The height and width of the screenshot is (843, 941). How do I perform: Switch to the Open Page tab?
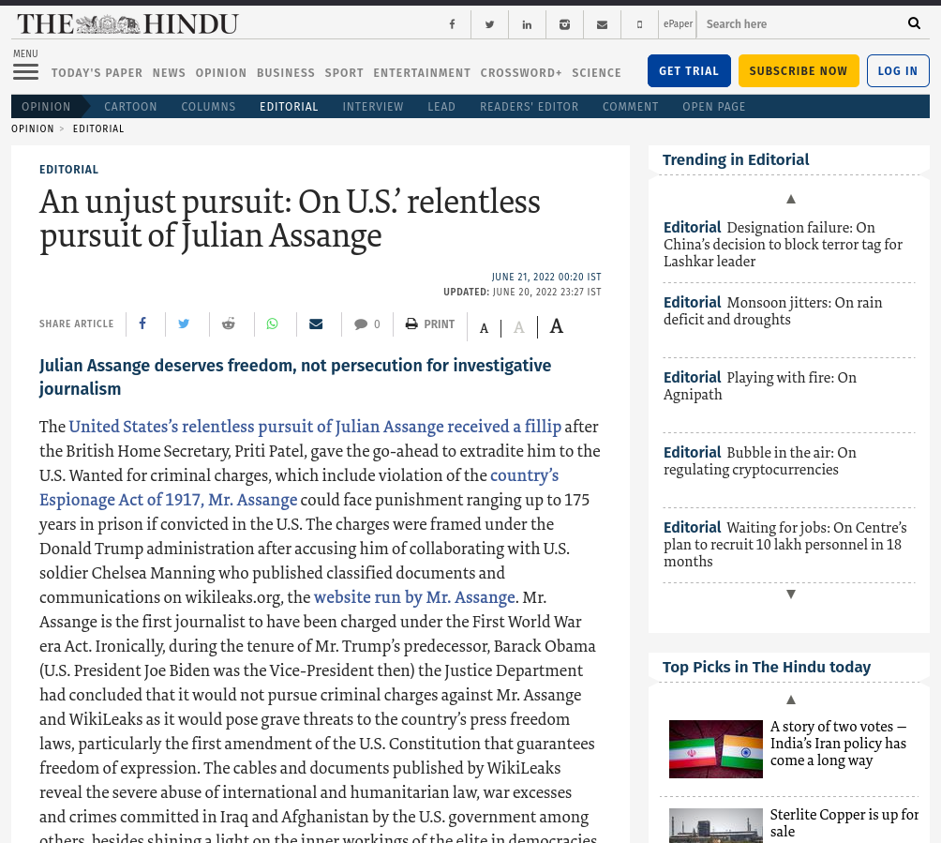(713, 106)
